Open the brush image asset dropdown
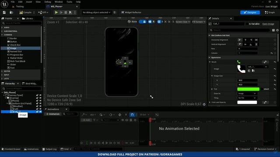280x157 pixels. (258, 67)
